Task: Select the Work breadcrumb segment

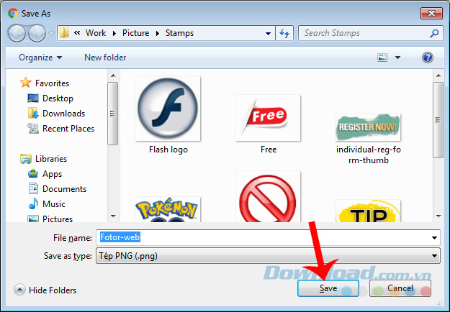Action: click(x=96, y=33)
